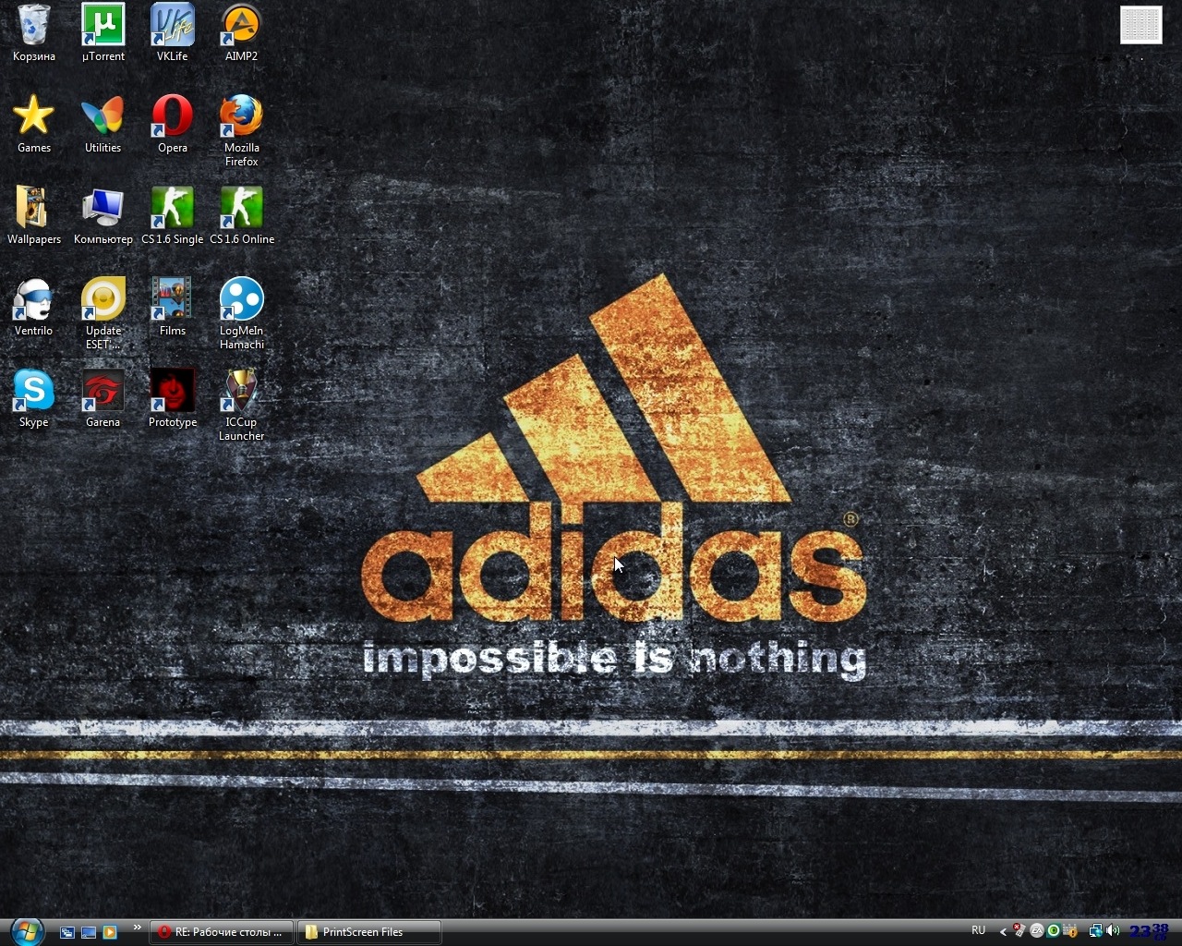
Task: Click the CS 1.6 Online shortcut
Action: click(x=242, y=215)
